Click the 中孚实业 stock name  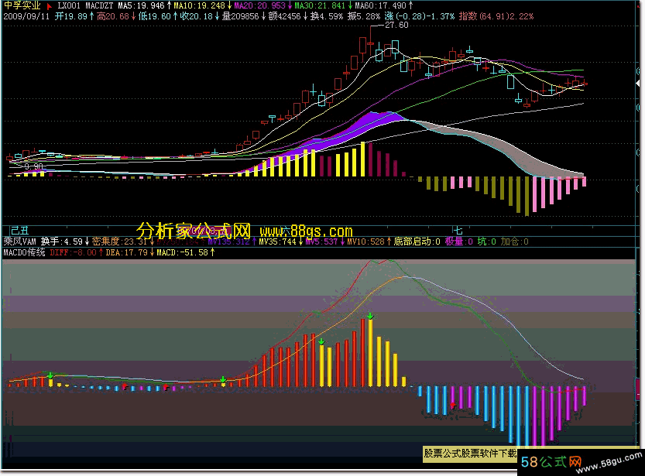(22, 5)
